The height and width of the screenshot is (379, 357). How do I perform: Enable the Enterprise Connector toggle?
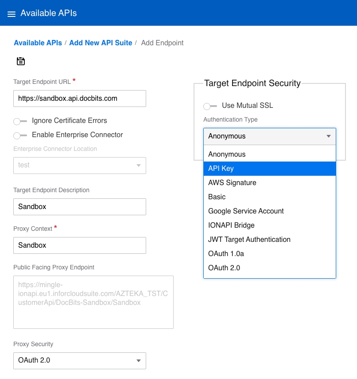point(20,135)
